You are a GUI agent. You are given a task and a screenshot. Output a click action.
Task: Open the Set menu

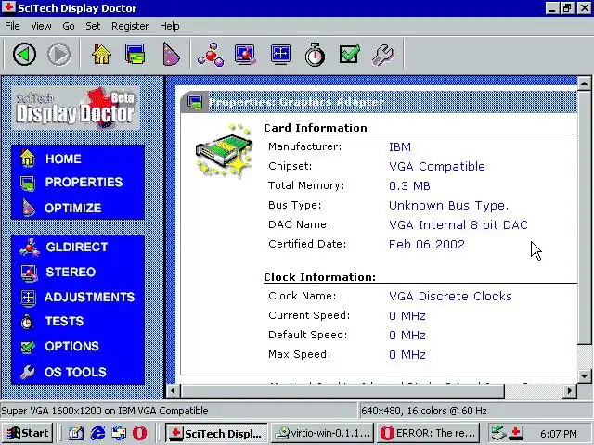93,26
